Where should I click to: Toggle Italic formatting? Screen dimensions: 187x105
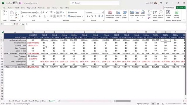(26, 16)
